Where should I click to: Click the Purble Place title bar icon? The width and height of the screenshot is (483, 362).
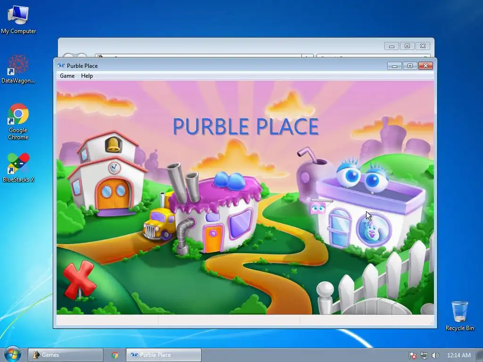(x=61, y=66)
